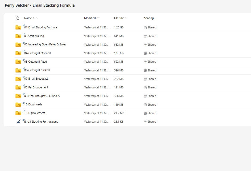
Task: Click modified date of Email Stacking Formula.png
Action: pyautogui.click(x=97, y=122)
